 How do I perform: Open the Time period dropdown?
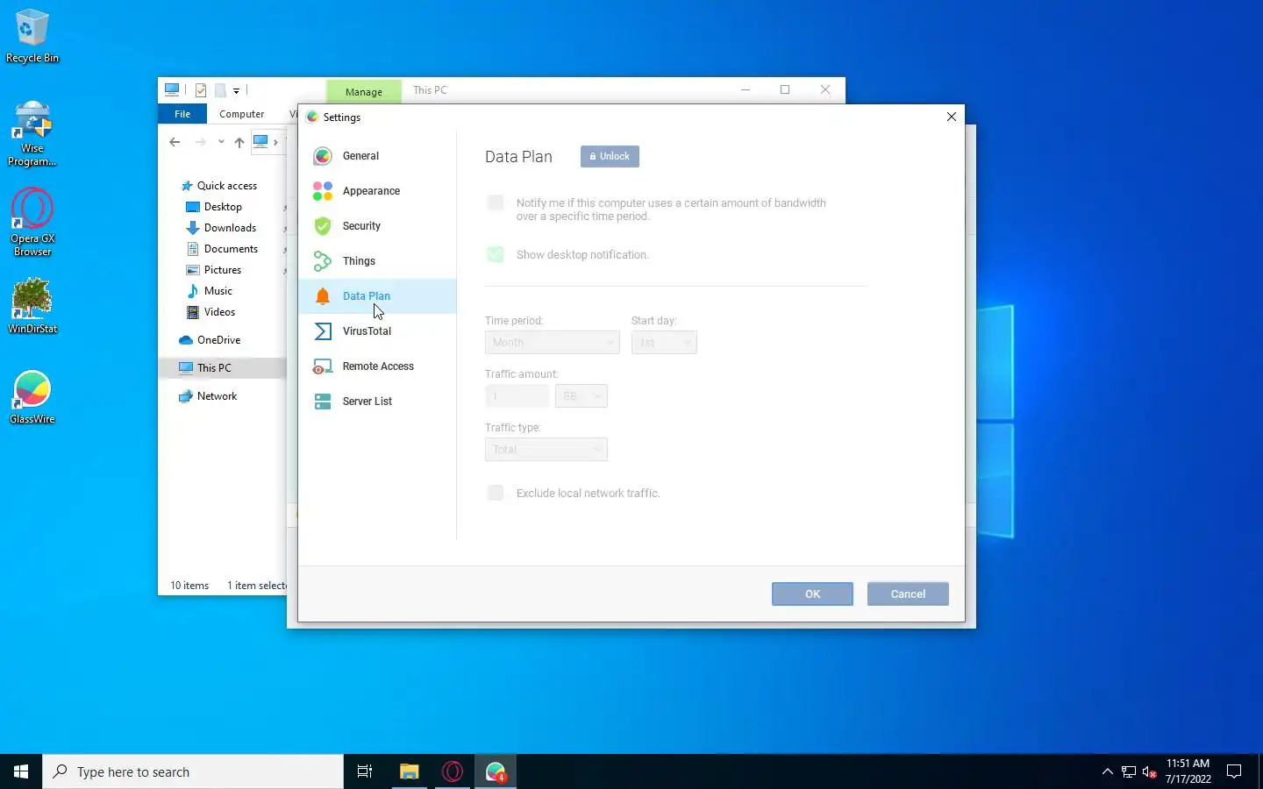[553, 343]
